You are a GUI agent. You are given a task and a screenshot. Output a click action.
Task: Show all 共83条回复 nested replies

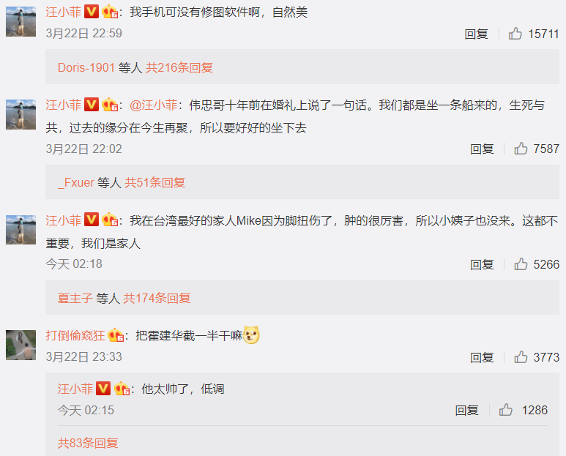(x=88, y=443)
